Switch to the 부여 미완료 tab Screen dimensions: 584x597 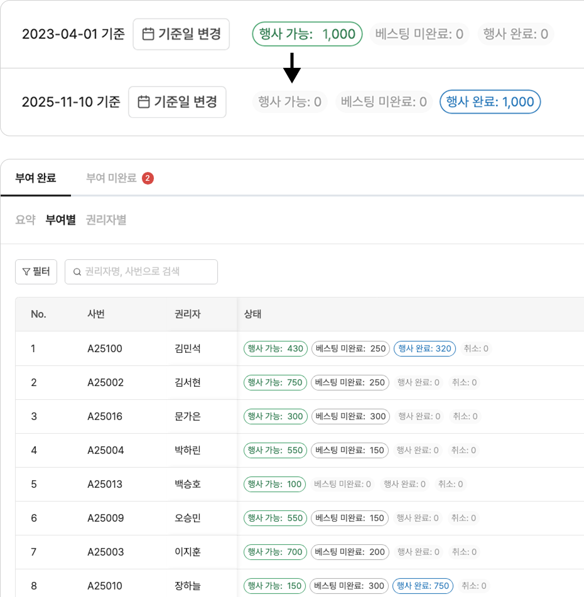(109, 178)
